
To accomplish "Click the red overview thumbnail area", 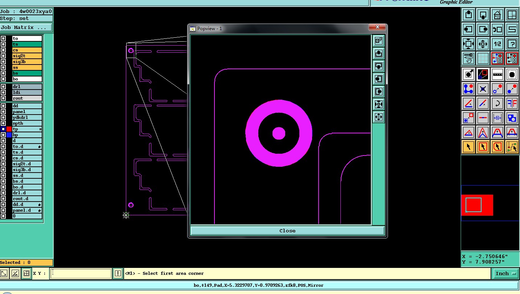I will click(x=477, y=205).
